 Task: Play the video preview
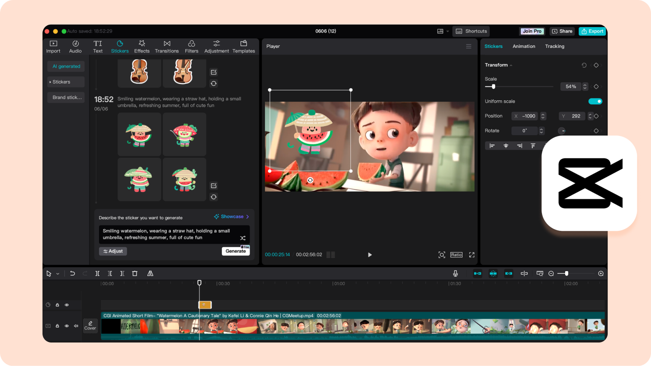370,255
